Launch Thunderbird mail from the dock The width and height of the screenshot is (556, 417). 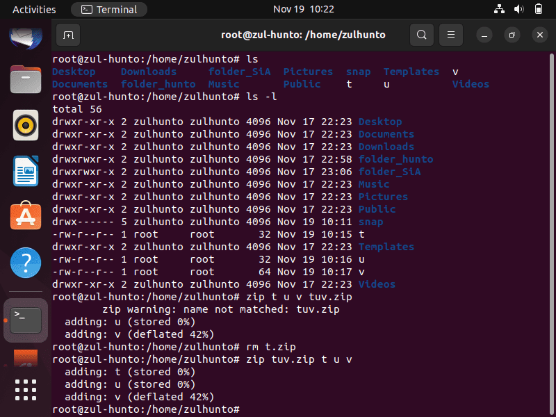pyautogui.click(x=26, y=37)
